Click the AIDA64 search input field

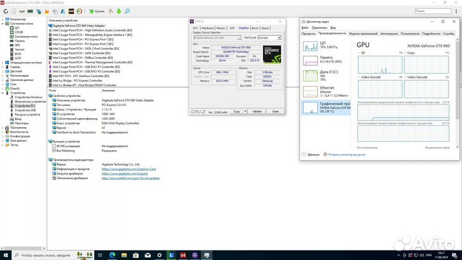pyautogui.click(x=433, y=11)
